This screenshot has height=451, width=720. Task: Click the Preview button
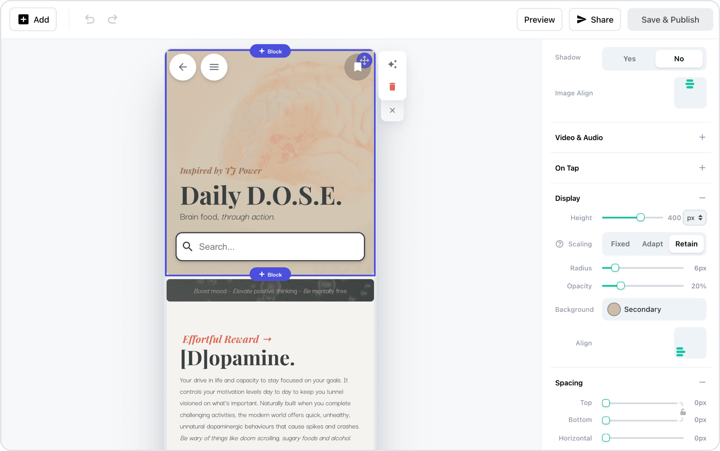pyautogui.click(x=539, y=20)
